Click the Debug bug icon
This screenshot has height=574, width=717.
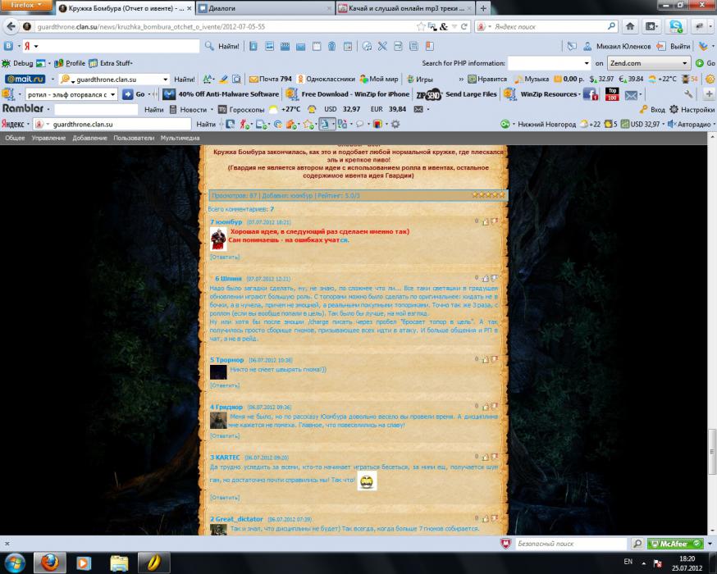pos(7,63)
